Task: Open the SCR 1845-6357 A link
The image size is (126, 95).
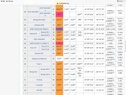Action: click(x=45, y=9)
